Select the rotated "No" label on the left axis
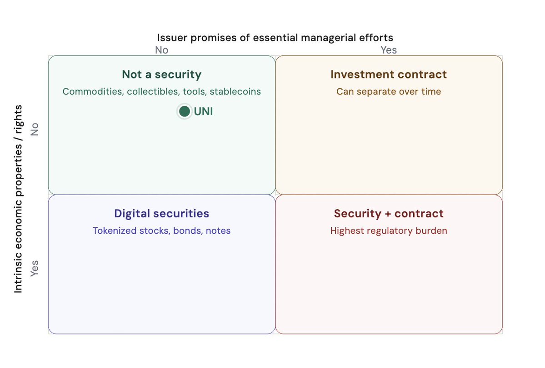This screenshot has height=368, width=545. (35, 129)
